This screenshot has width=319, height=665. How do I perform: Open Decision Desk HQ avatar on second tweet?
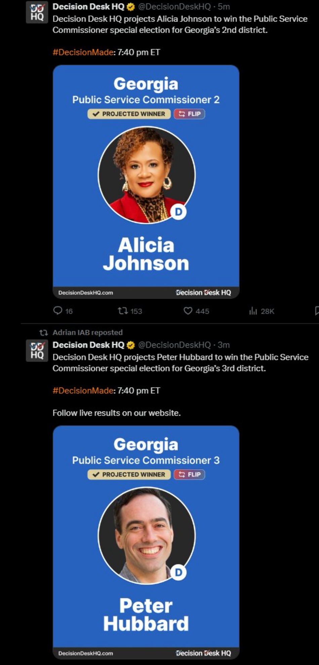pyautogui.click(x=37, y=351)
